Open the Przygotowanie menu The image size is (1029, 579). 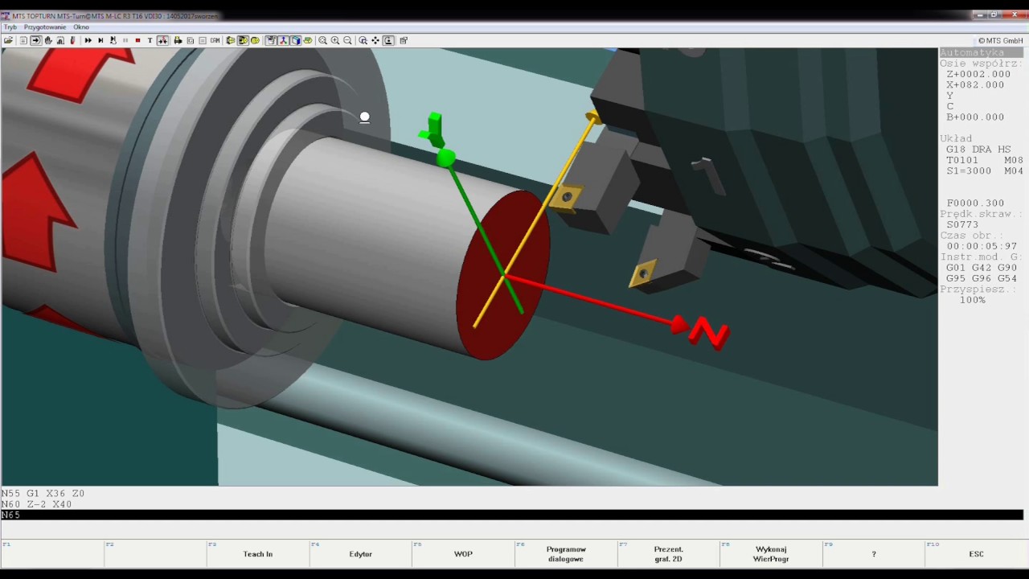click(x=45, y=27)
